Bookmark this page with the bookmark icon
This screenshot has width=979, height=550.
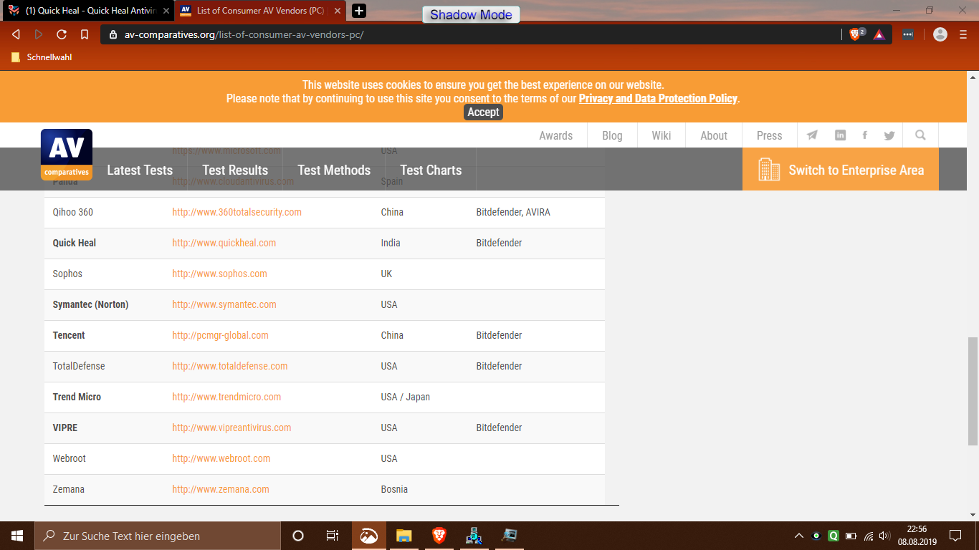[x=85, y=34]
